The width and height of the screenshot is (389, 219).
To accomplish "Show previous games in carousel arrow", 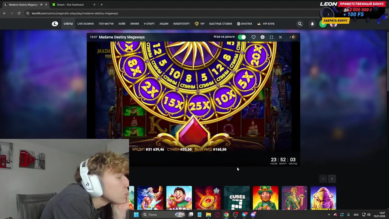I will [323, 179].
